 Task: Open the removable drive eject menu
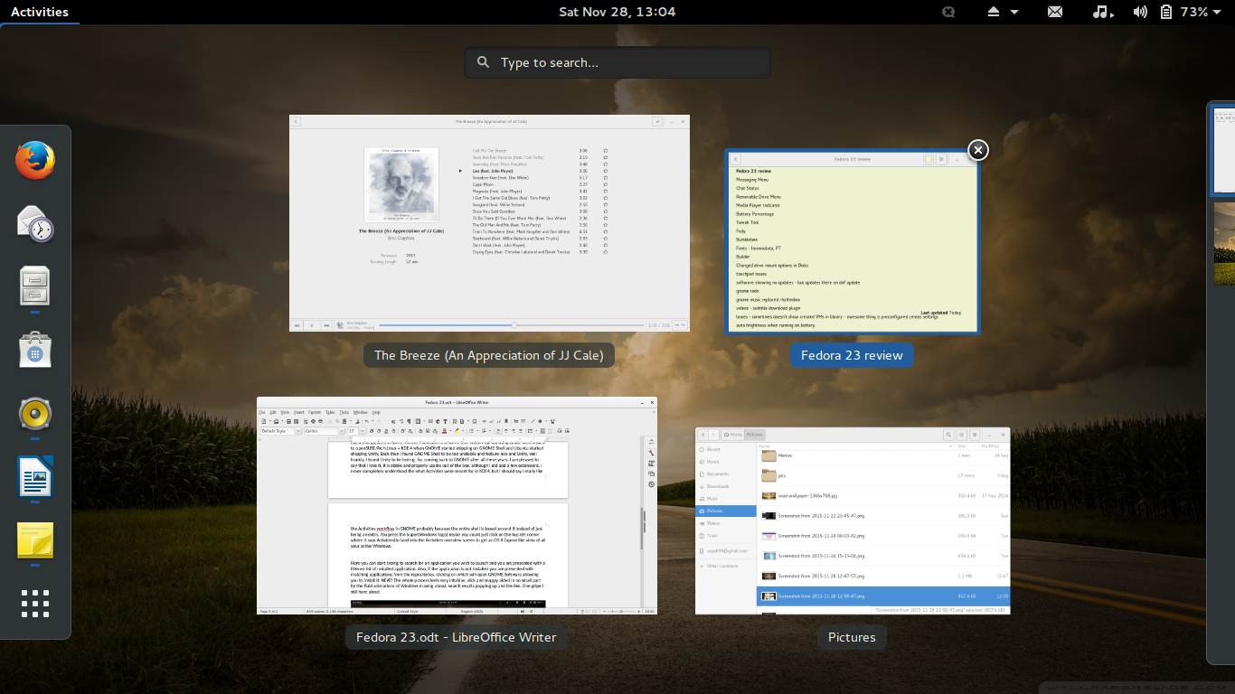1001,12
